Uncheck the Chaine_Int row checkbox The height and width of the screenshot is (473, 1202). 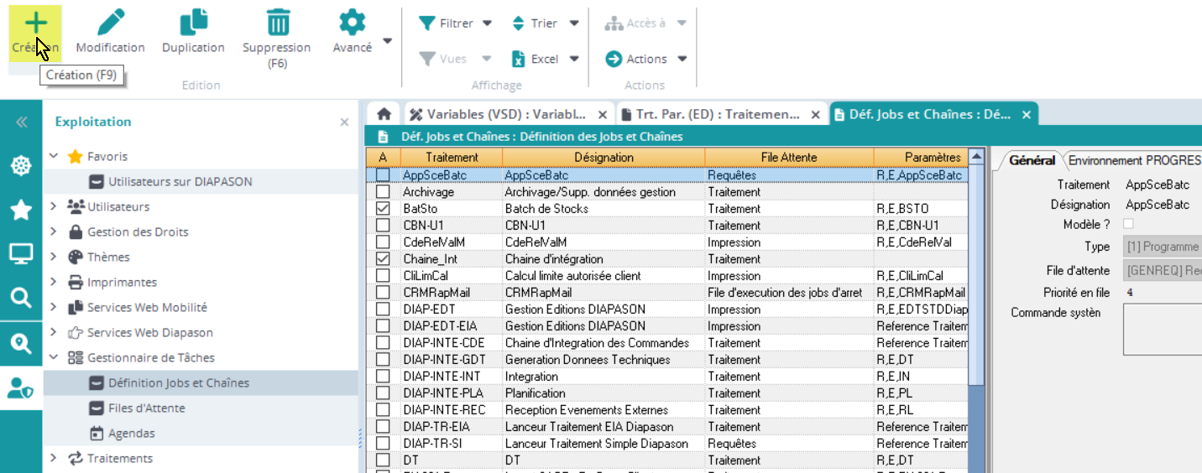pos(383,259)
